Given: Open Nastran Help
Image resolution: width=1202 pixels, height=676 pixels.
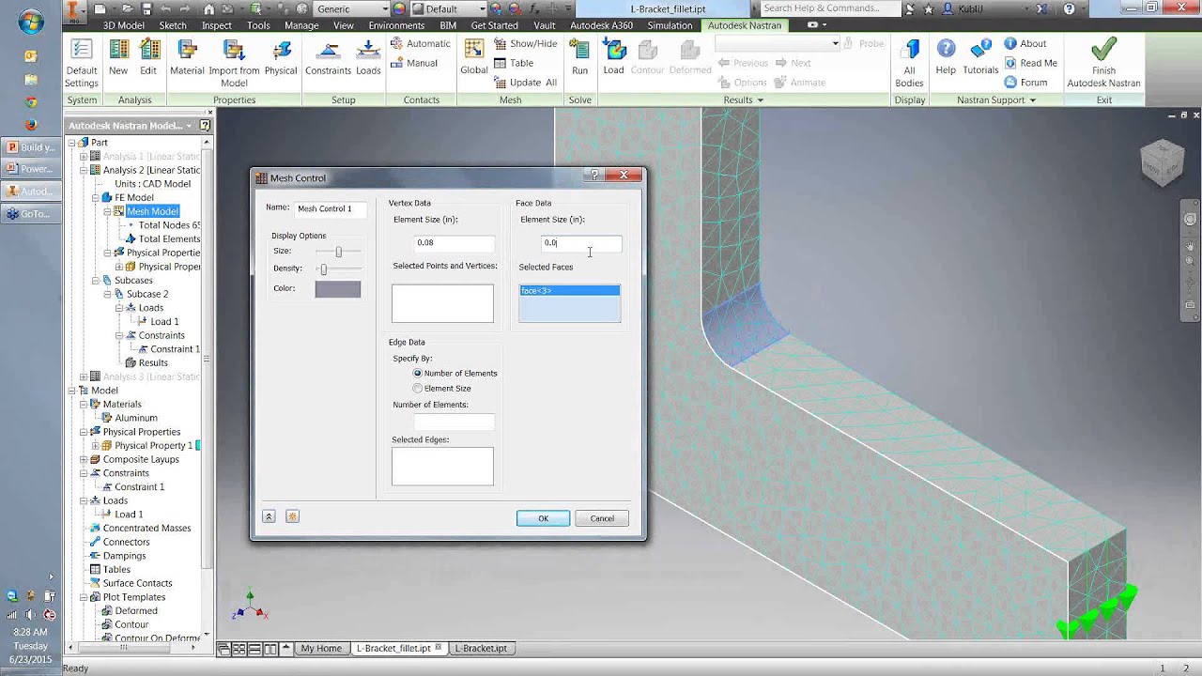Looking at the screenshot, I should 946,58.
